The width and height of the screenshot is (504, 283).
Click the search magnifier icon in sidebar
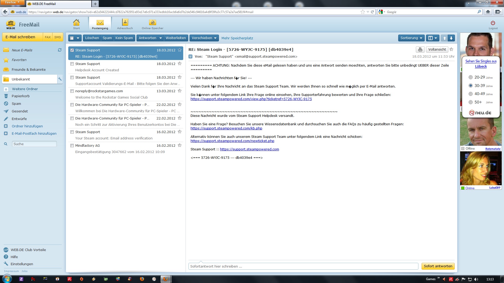(x=6, y=144)
